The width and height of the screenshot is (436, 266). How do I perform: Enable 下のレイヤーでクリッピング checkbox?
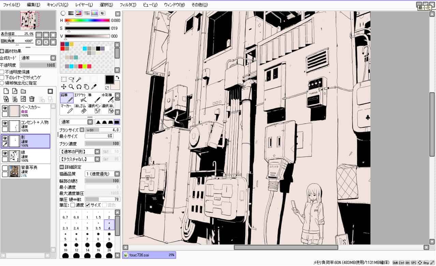point(2,77)
